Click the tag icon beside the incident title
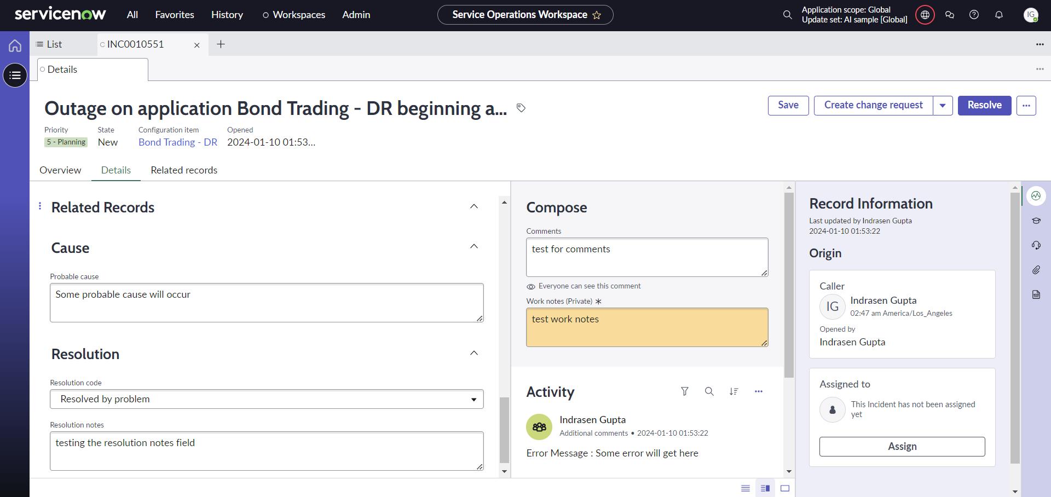The height and width of the screenshot is (497, 1051). (x=521, y=108)
